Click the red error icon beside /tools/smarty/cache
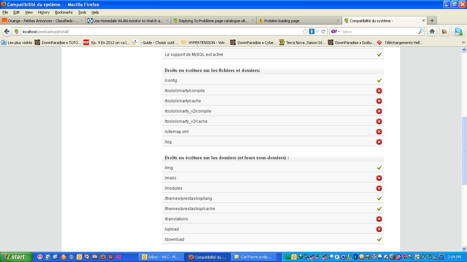Viewport: 467px width, 262px height. click(379, 101)
